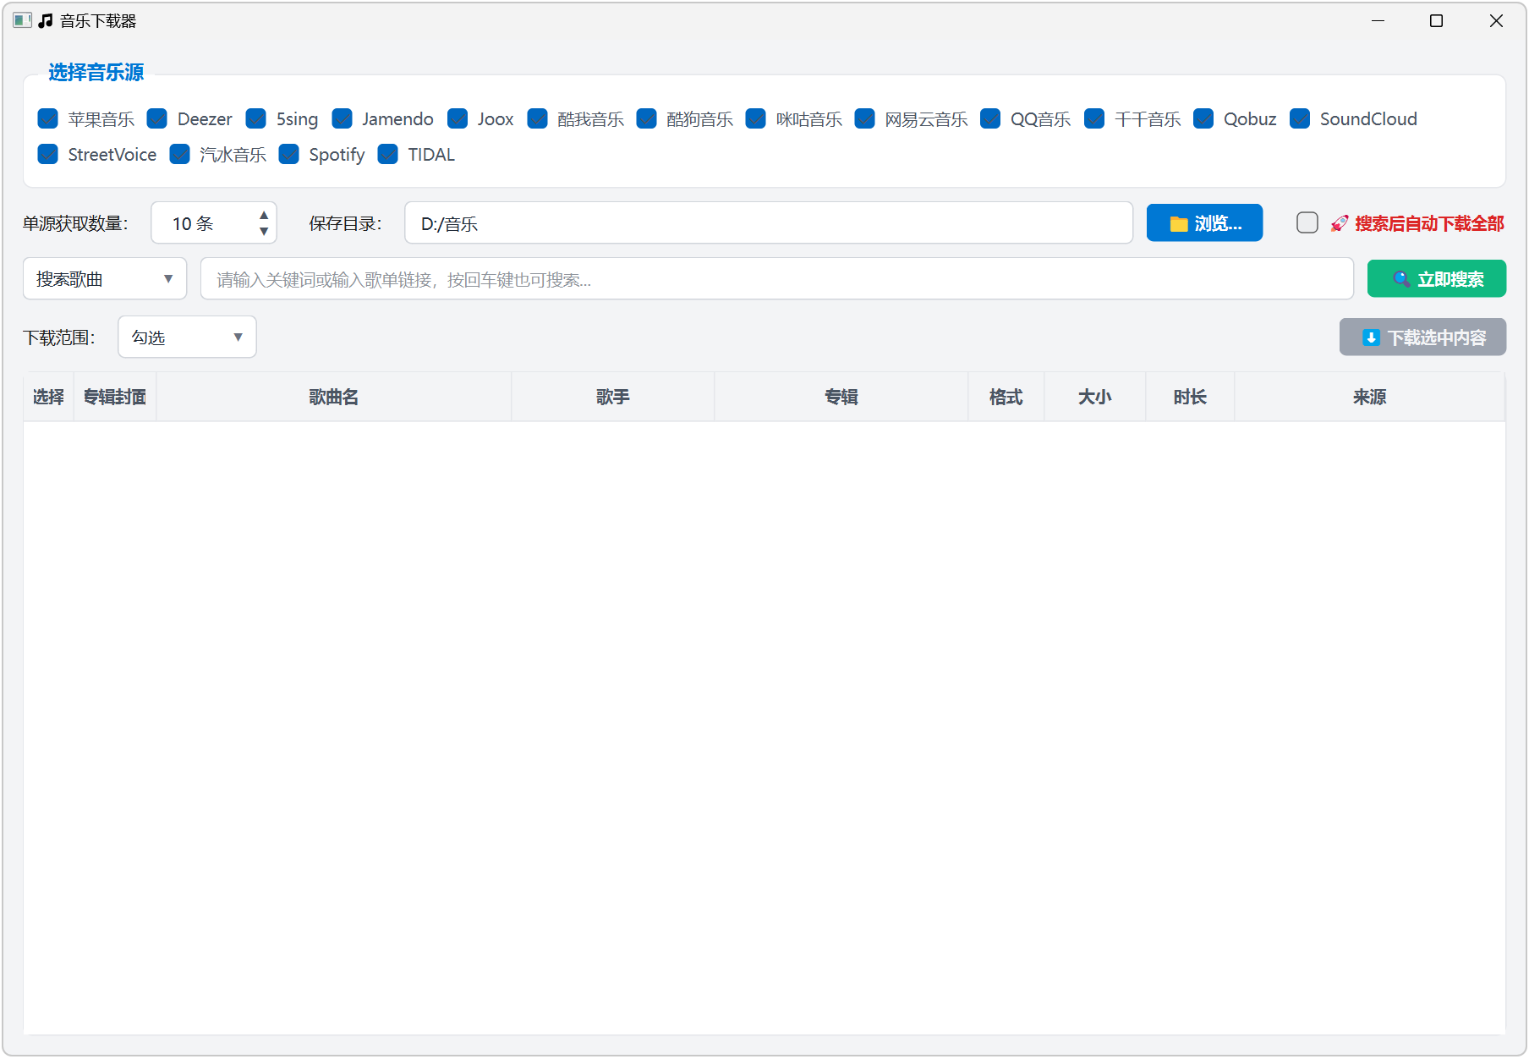
Task: Click the app icon in title bar
Action: click(x=23, y=20)
